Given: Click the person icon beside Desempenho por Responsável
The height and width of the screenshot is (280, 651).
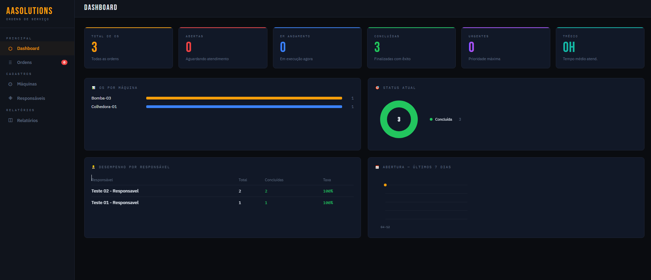Looking at the screenshot, I should click(x=93, y=167).
